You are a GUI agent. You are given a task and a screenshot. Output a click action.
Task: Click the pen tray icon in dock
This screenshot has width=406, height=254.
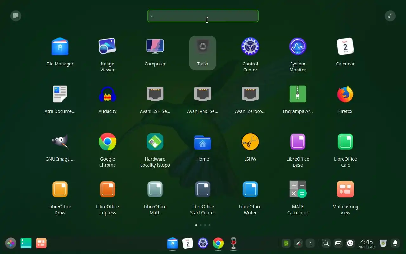(x=298, y=243)
